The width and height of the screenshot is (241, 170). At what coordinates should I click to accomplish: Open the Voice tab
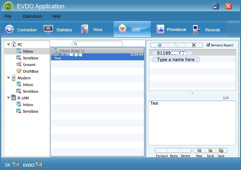click(x=92, y=29)
